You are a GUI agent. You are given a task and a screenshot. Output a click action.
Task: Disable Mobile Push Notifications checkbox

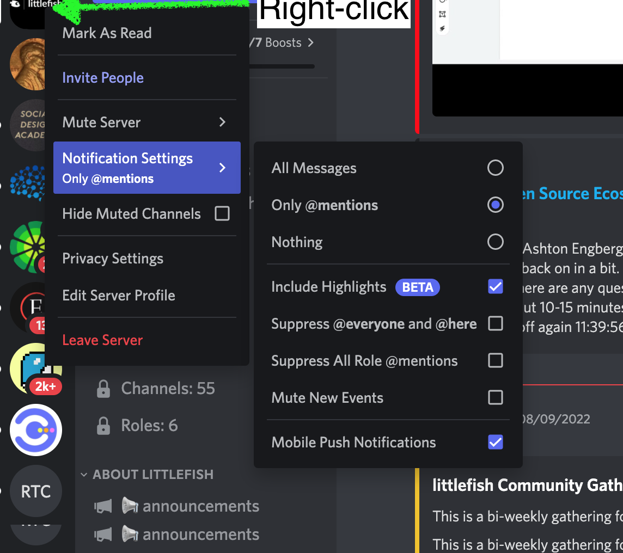495,442
